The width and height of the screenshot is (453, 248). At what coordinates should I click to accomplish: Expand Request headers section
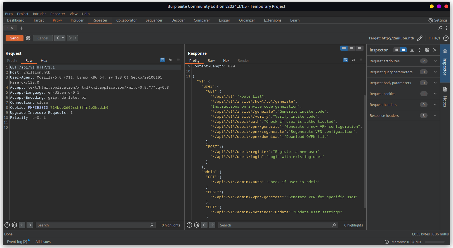403,105
